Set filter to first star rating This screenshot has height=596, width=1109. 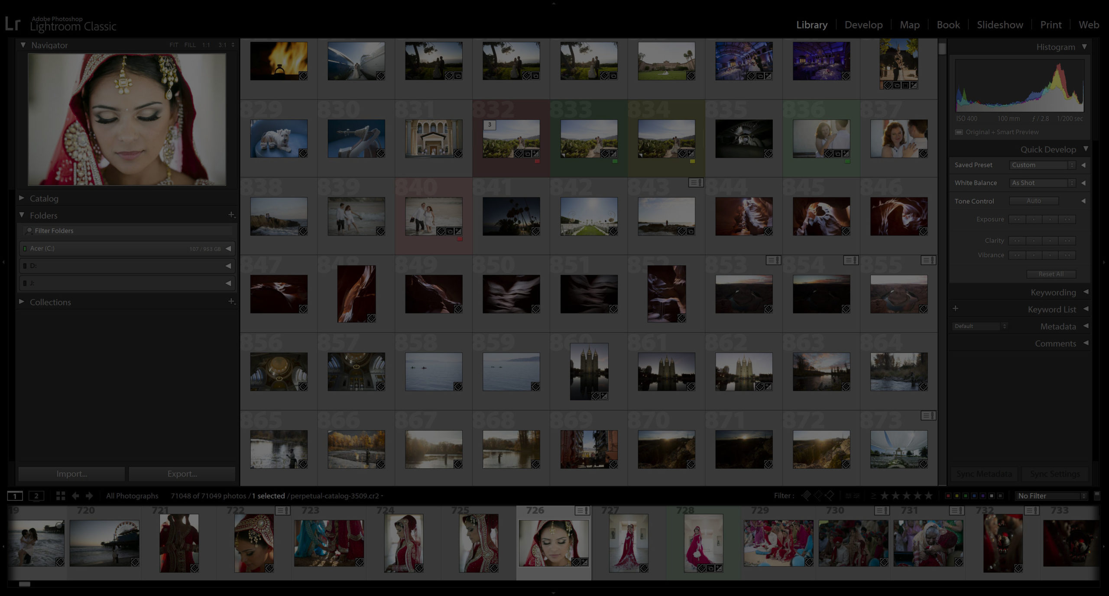(x=885, y=496)
